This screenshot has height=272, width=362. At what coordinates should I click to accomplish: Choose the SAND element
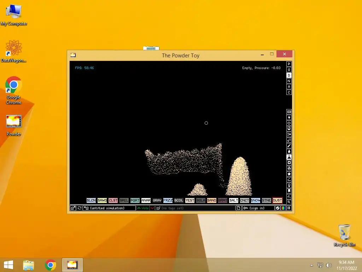[x=212, y=200]
